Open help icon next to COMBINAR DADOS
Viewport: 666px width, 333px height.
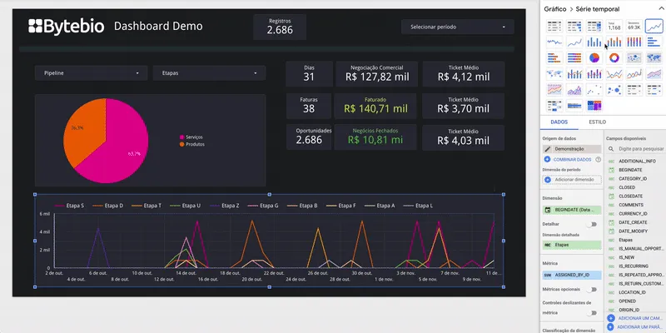pyautogui.click(x=598, y=160)
